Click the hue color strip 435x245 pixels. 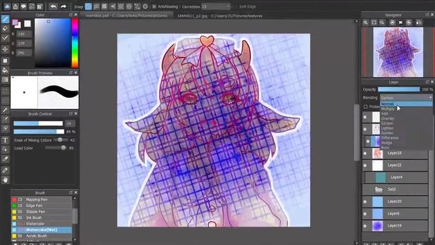(x=75, y=43)
